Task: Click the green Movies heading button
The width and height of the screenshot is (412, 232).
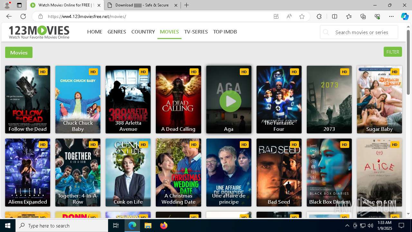Action: coord(19,53)
